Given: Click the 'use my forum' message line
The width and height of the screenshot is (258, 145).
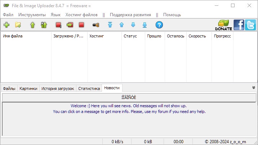Looking at the screenshot, I should coord(129,112).
